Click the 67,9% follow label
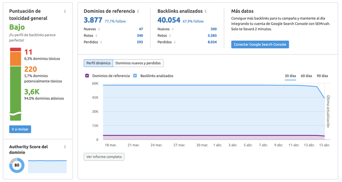342x182 pixels. click(193, 21)
